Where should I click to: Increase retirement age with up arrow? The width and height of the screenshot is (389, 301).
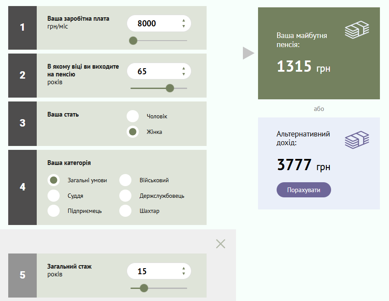coord(184,68)
